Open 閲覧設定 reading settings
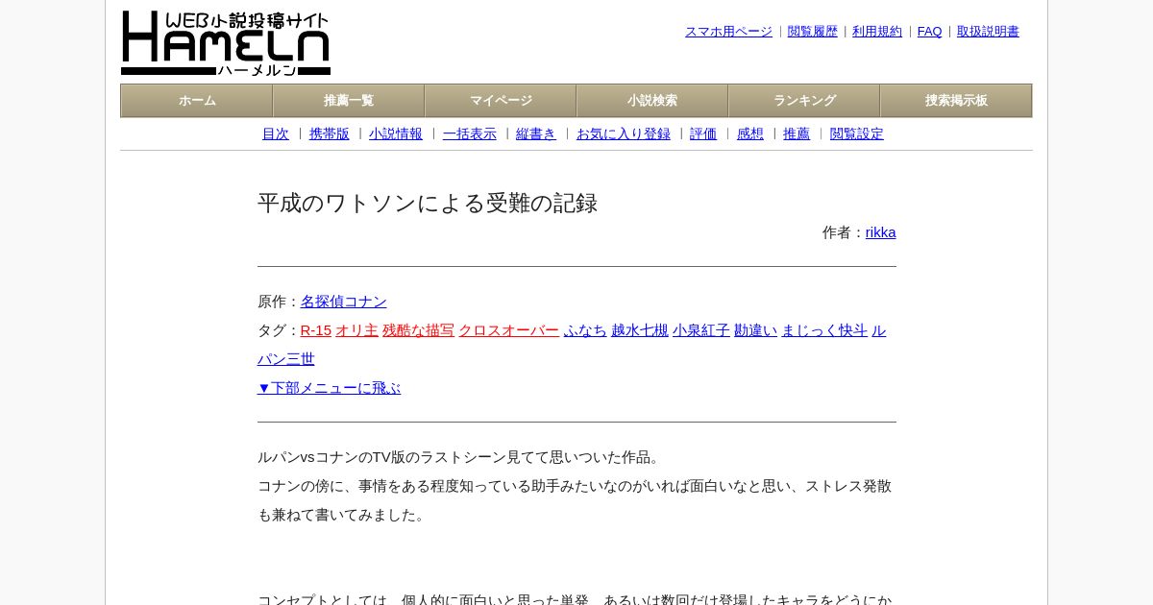 (857, 134)
